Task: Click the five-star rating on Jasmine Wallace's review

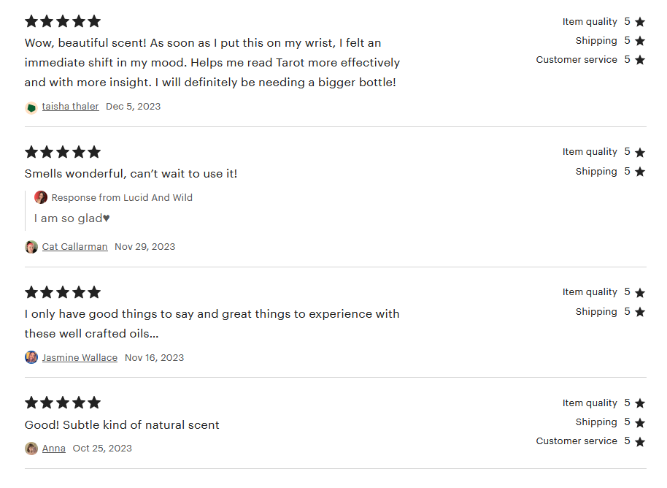Action: click(x=63, y=292)
